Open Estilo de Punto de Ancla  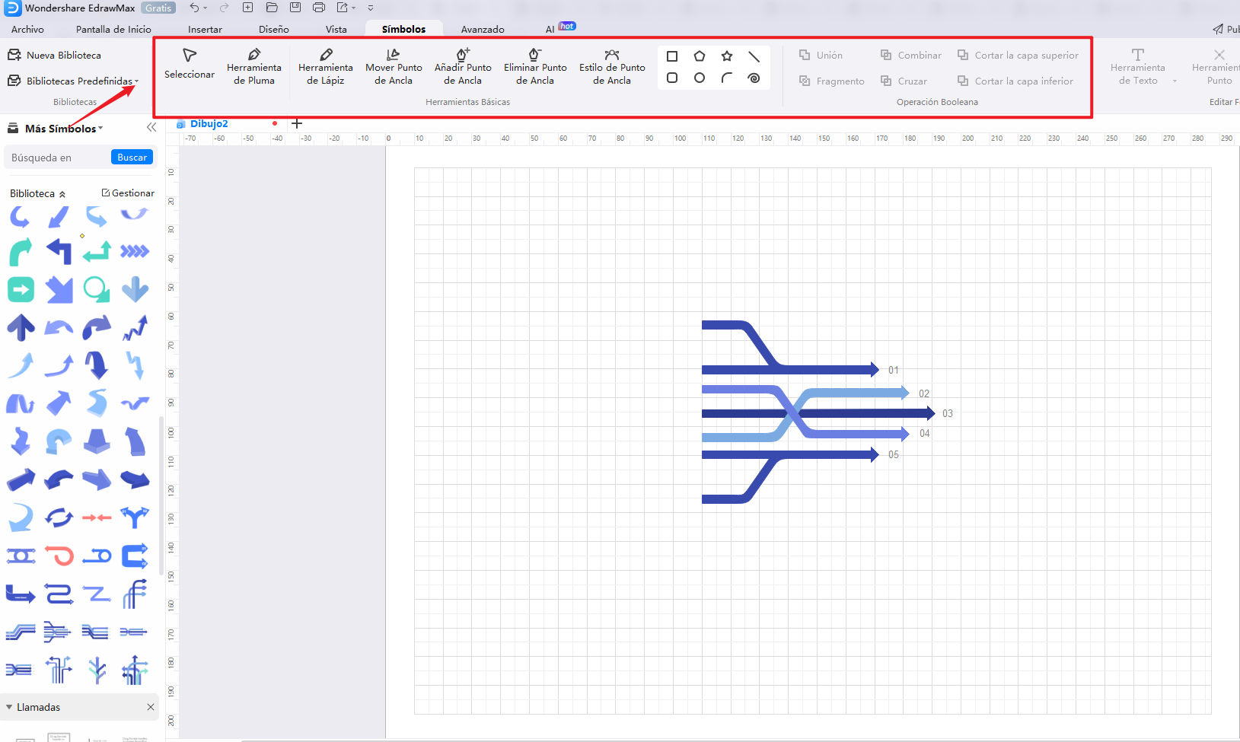pyautogui.click(x=611, y=65)
